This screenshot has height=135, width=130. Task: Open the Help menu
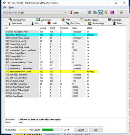(12, 7)
